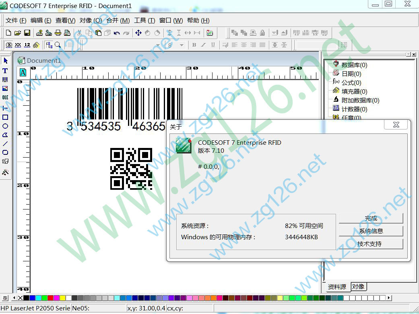Viewport: 419px width, 314px height.
Task: Click the yellow print icon
Action: point(58,33)
